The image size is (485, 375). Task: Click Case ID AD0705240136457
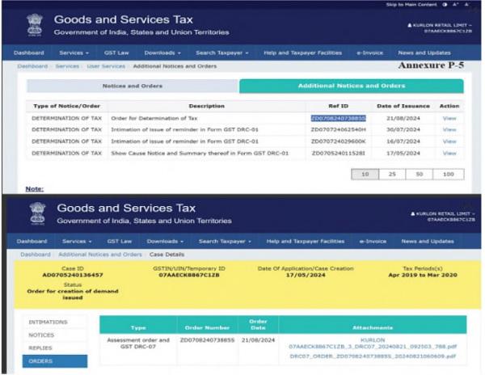click(73, 275)
